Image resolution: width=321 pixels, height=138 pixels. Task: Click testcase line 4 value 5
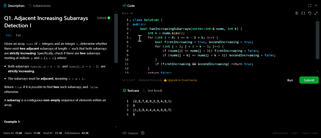pos(134,114)
